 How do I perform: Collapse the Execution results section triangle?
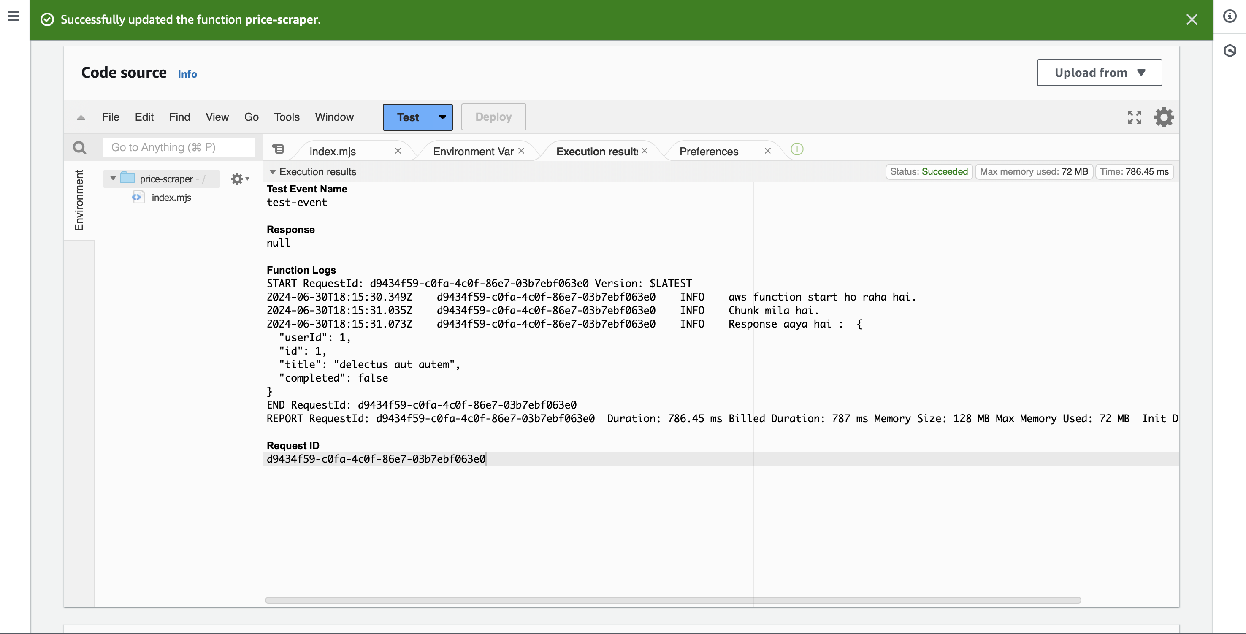(x=272, y=172)
